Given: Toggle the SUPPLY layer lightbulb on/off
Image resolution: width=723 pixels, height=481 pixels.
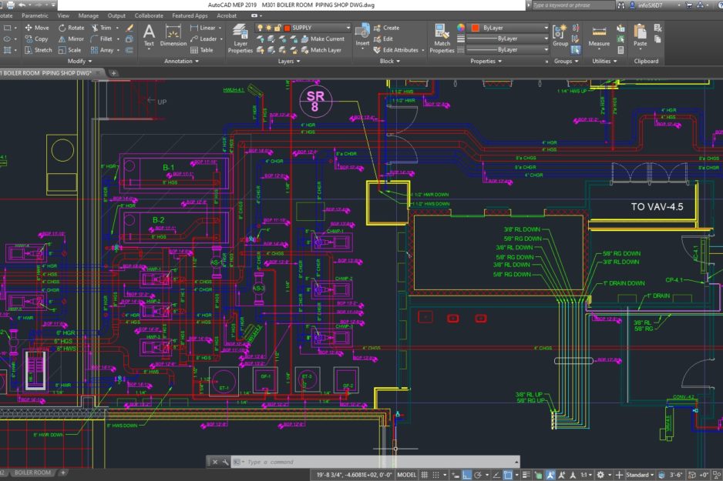Looking at the screenshot, I should (259, 28).
